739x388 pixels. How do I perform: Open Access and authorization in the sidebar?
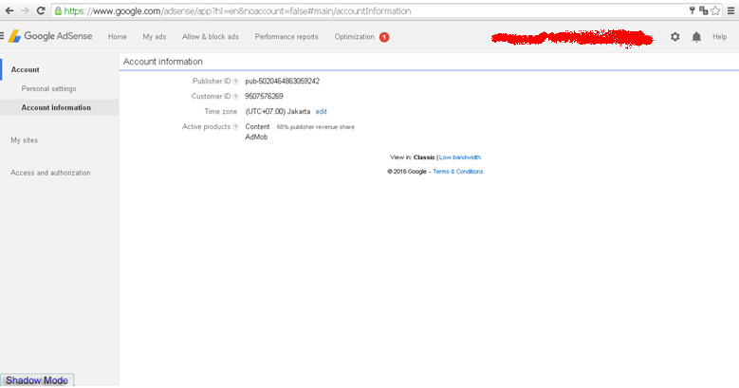50,173
